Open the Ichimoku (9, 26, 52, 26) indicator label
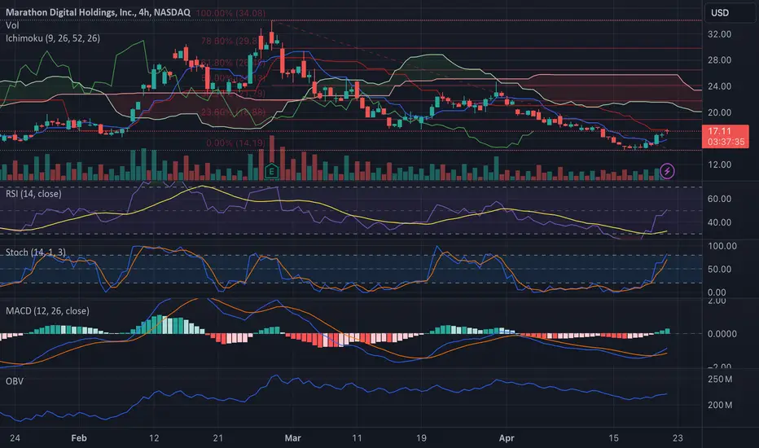The height and width of the screenshot is (448, 759). pyautogui.click(x=53, y=37)
